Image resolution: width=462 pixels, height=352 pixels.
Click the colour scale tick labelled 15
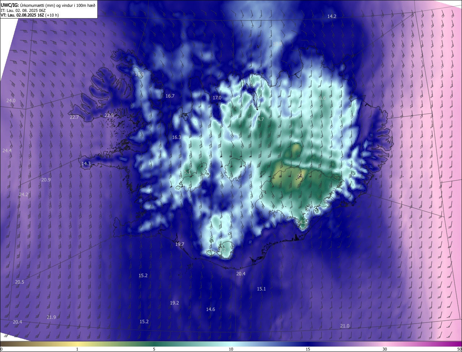pyautogui.click(x=308, y=349)
